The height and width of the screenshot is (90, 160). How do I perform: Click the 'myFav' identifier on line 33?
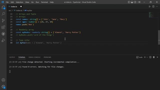[x=23, y=43]
